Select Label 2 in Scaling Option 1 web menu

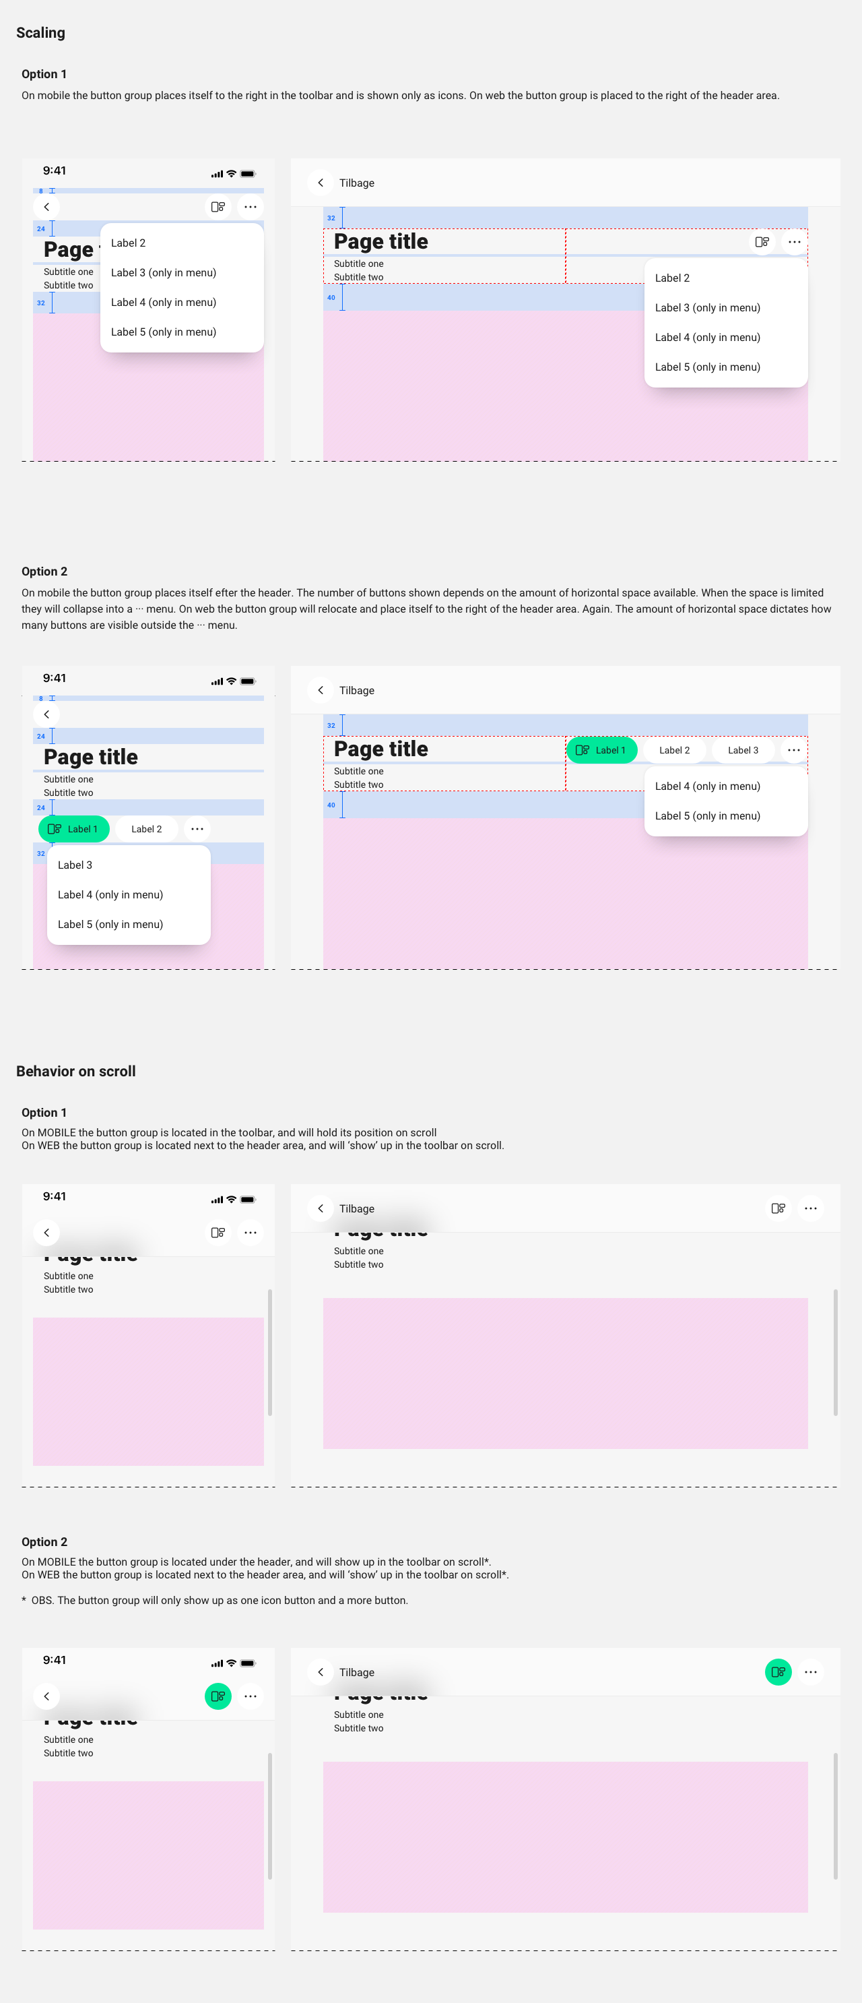point(726,278)
